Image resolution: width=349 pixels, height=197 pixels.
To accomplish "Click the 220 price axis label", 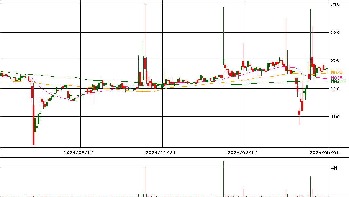I will tap(335, 89).
